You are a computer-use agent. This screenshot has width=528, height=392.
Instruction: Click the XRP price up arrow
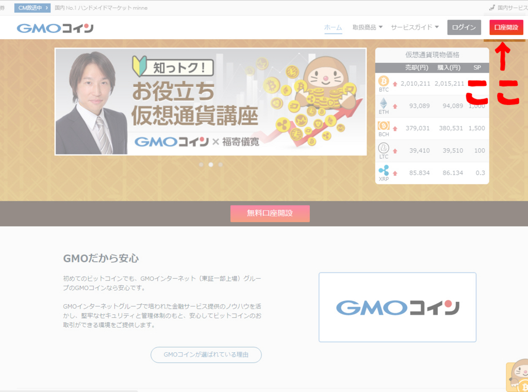point(395,173)
